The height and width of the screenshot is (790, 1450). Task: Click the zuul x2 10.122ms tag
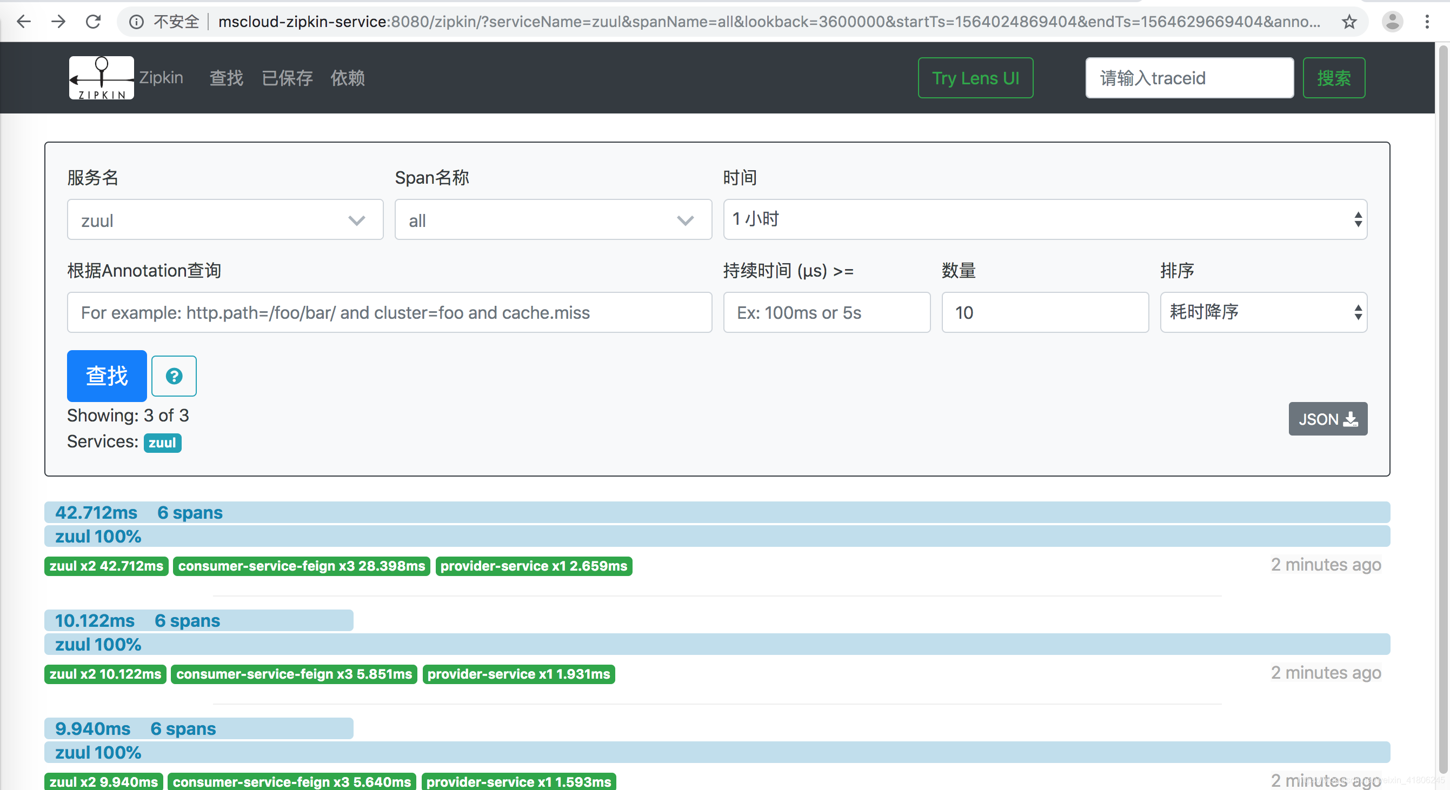click(105, 674)
